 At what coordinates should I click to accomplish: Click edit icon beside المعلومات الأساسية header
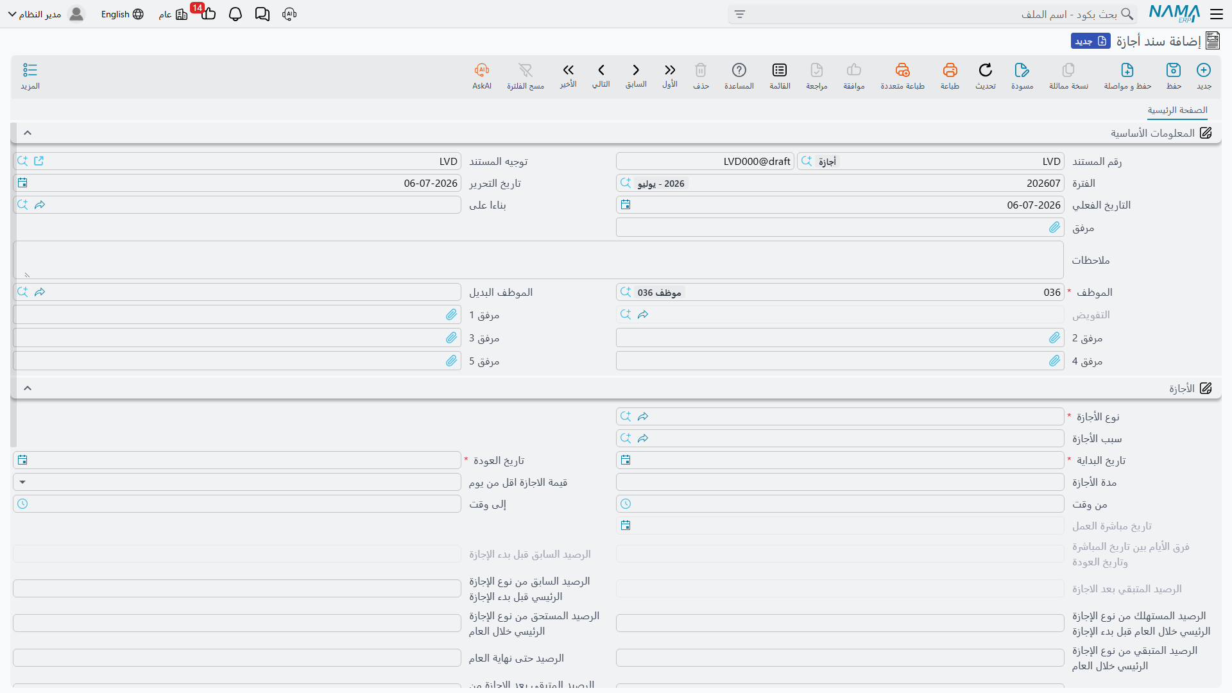1206,133
